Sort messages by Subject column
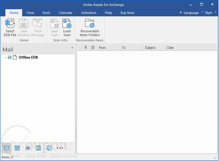 (x=154, y=48)
